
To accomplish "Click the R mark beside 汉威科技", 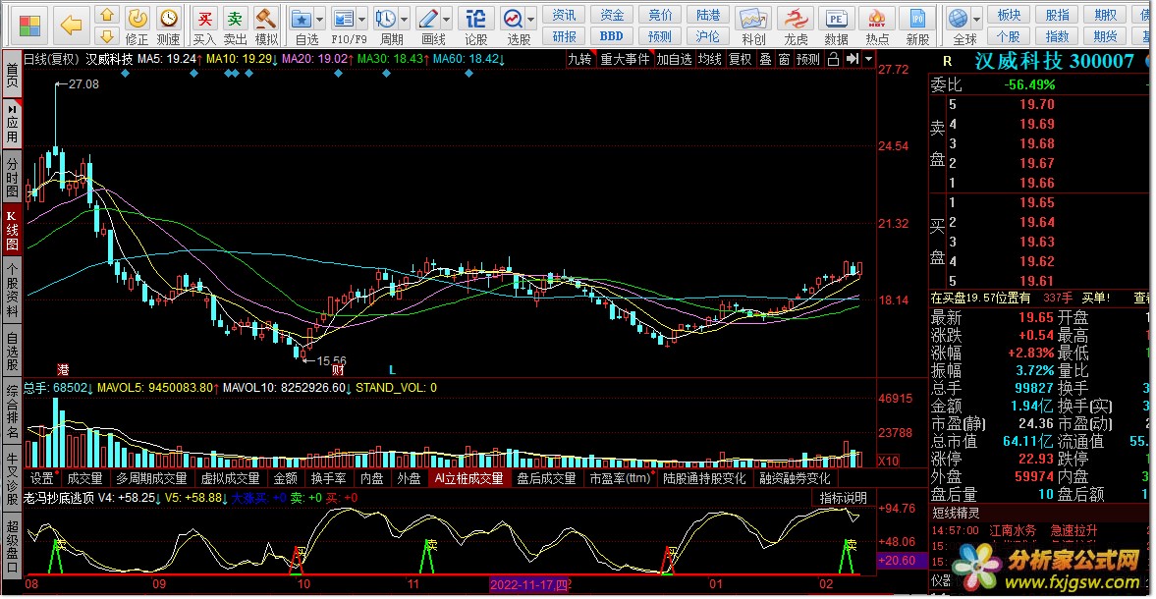I will click(948, 62).
